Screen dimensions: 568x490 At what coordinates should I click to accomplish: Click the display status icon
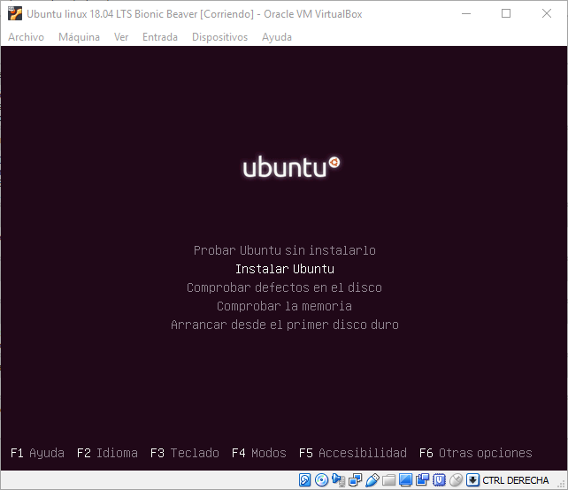tap(406, 480)
